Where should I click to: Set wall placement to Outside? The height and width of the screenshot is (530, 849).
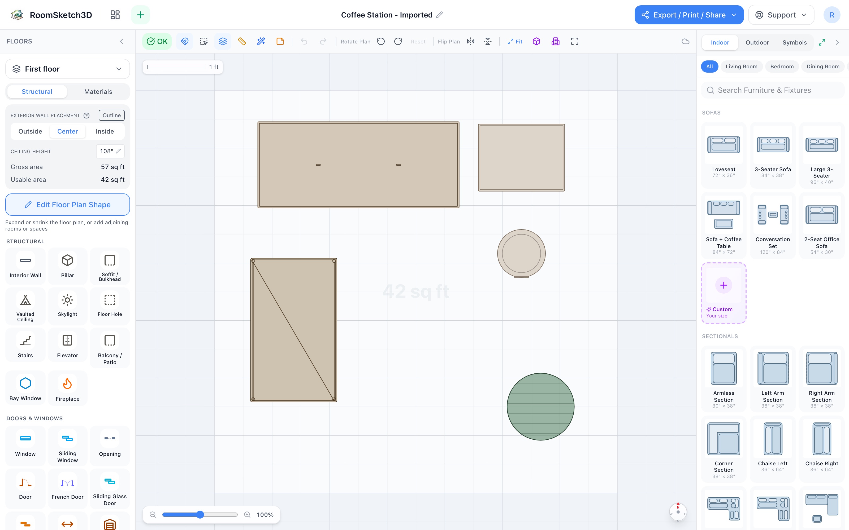click(x=30, y=131)
